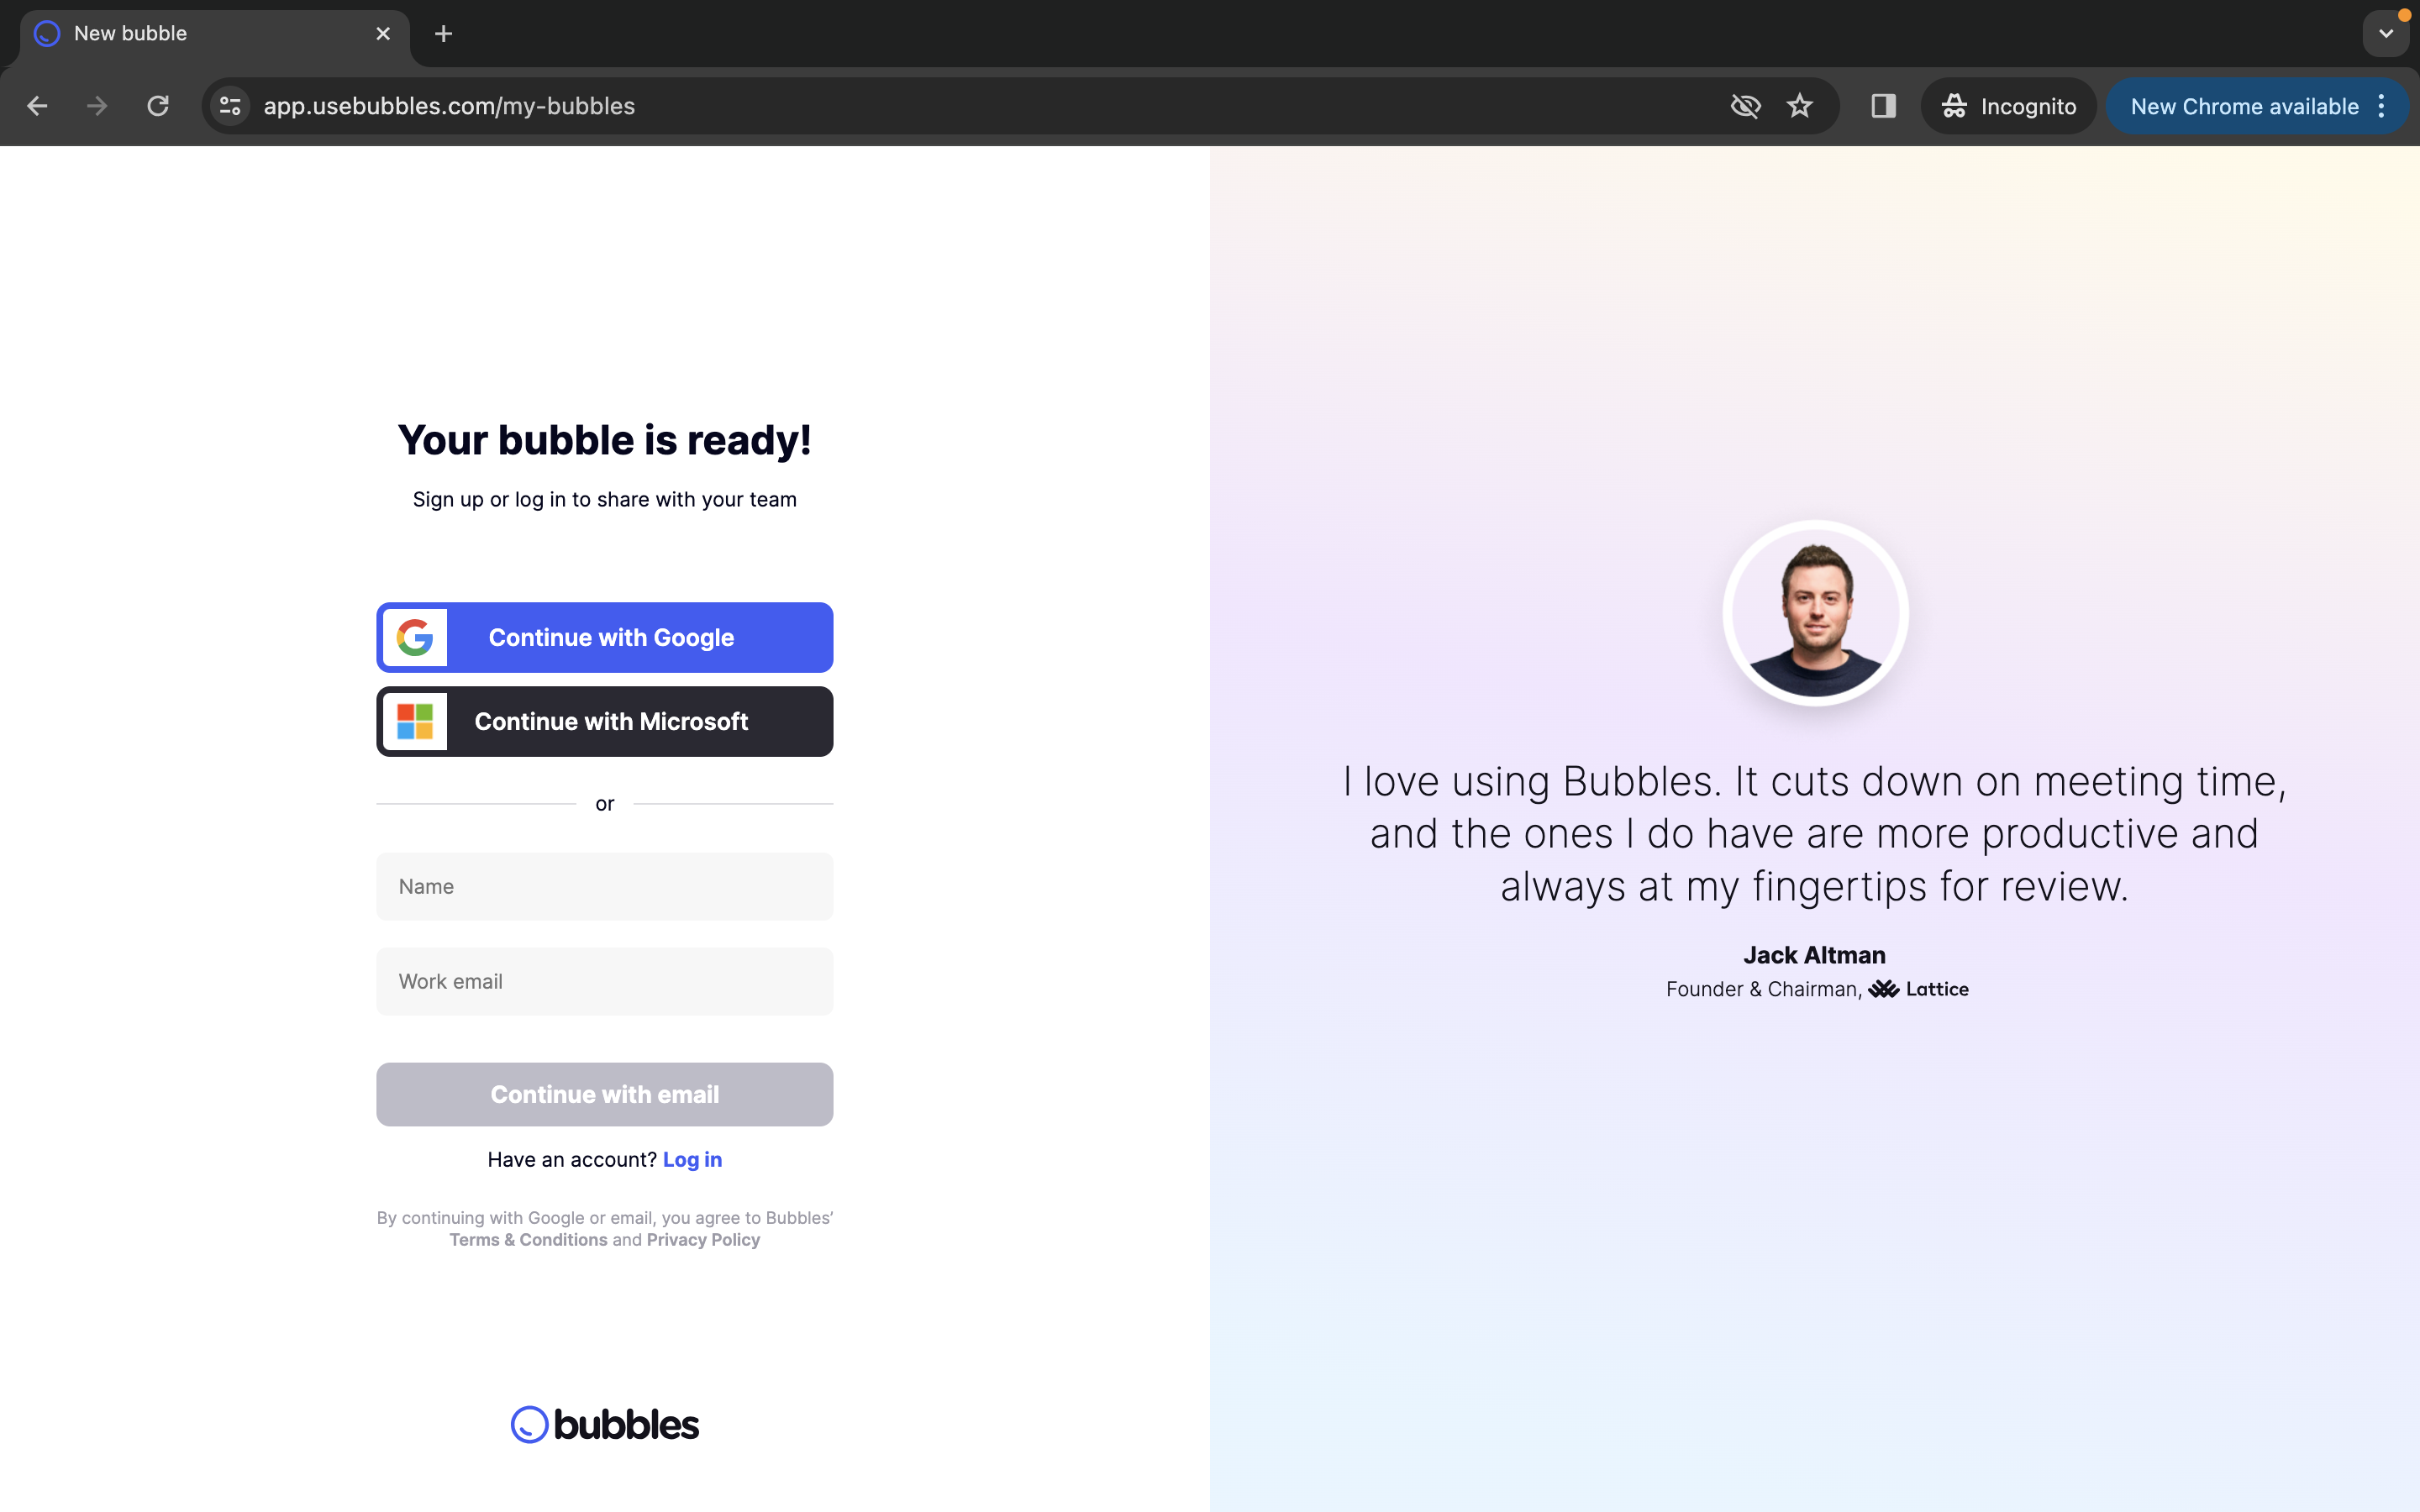Click the Google 'G' icon on button
The width and height of the screenshot is (2420, 1512).
click(x=413, y=636)
